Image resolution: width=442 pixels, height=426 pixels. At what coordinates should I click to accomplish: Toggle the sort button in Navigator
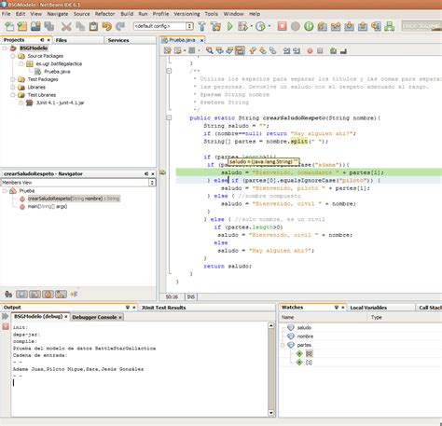tap(74, 294)
